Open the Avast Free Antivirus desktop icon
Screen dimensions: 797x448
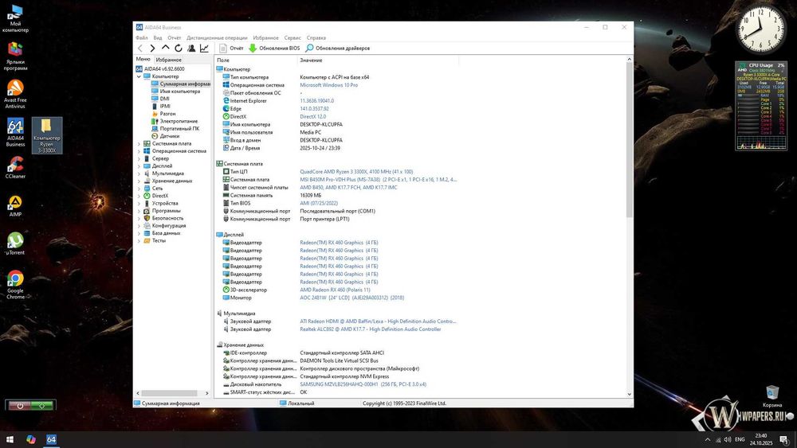14,95
